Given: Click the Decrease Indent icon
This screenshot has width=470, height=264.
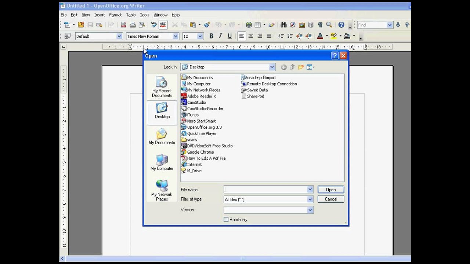Looking at the screenshot, I should pos(299,36).
